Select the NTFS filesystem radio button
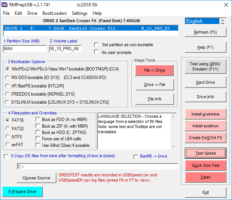The height and width of the screenshot is (200, 232). pos(8,137)
